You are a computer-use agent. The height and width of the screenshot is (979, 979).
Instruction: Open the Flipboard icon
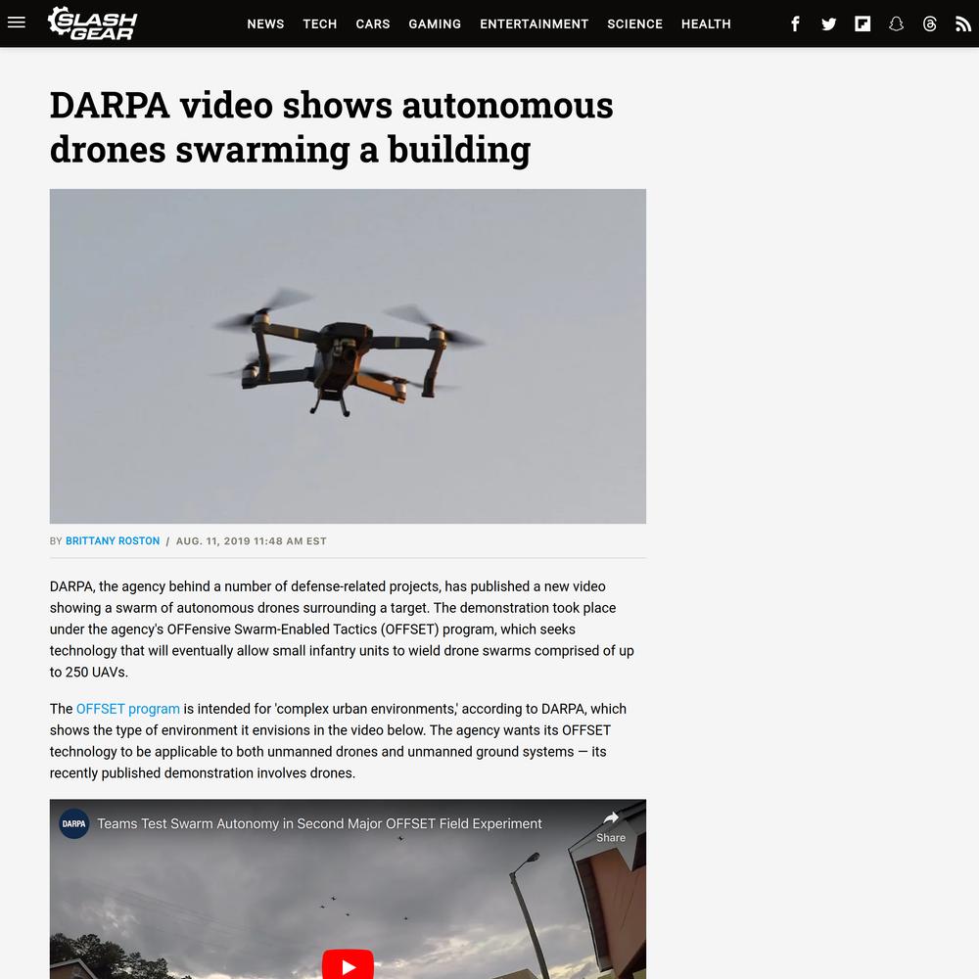click(862, 23)
